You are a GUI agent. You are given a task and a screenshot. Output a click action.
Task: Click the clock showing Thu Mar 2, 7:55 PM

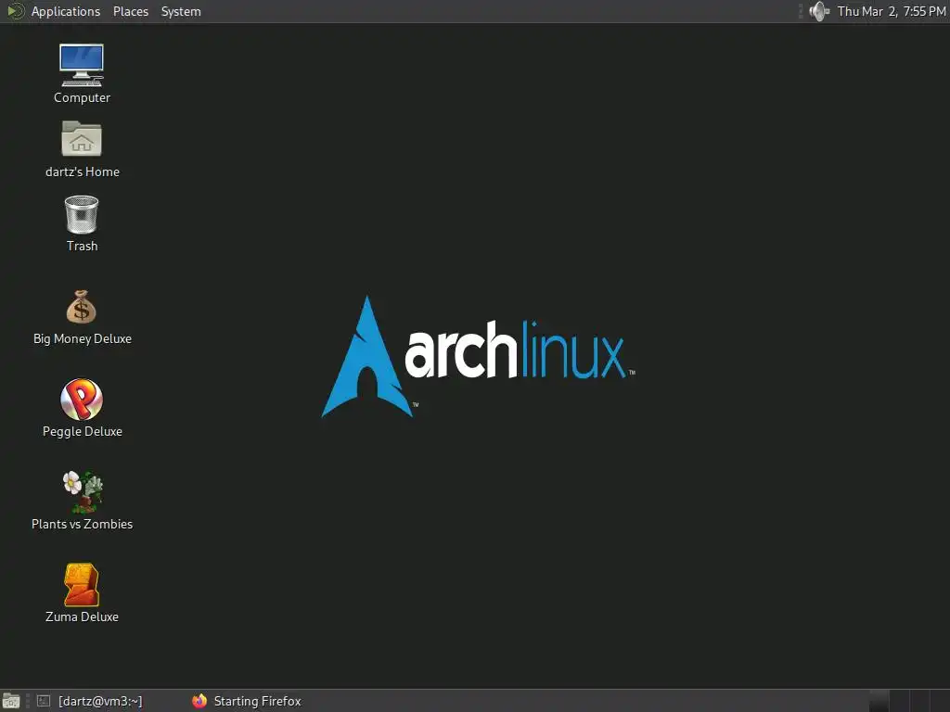point(892,11)
